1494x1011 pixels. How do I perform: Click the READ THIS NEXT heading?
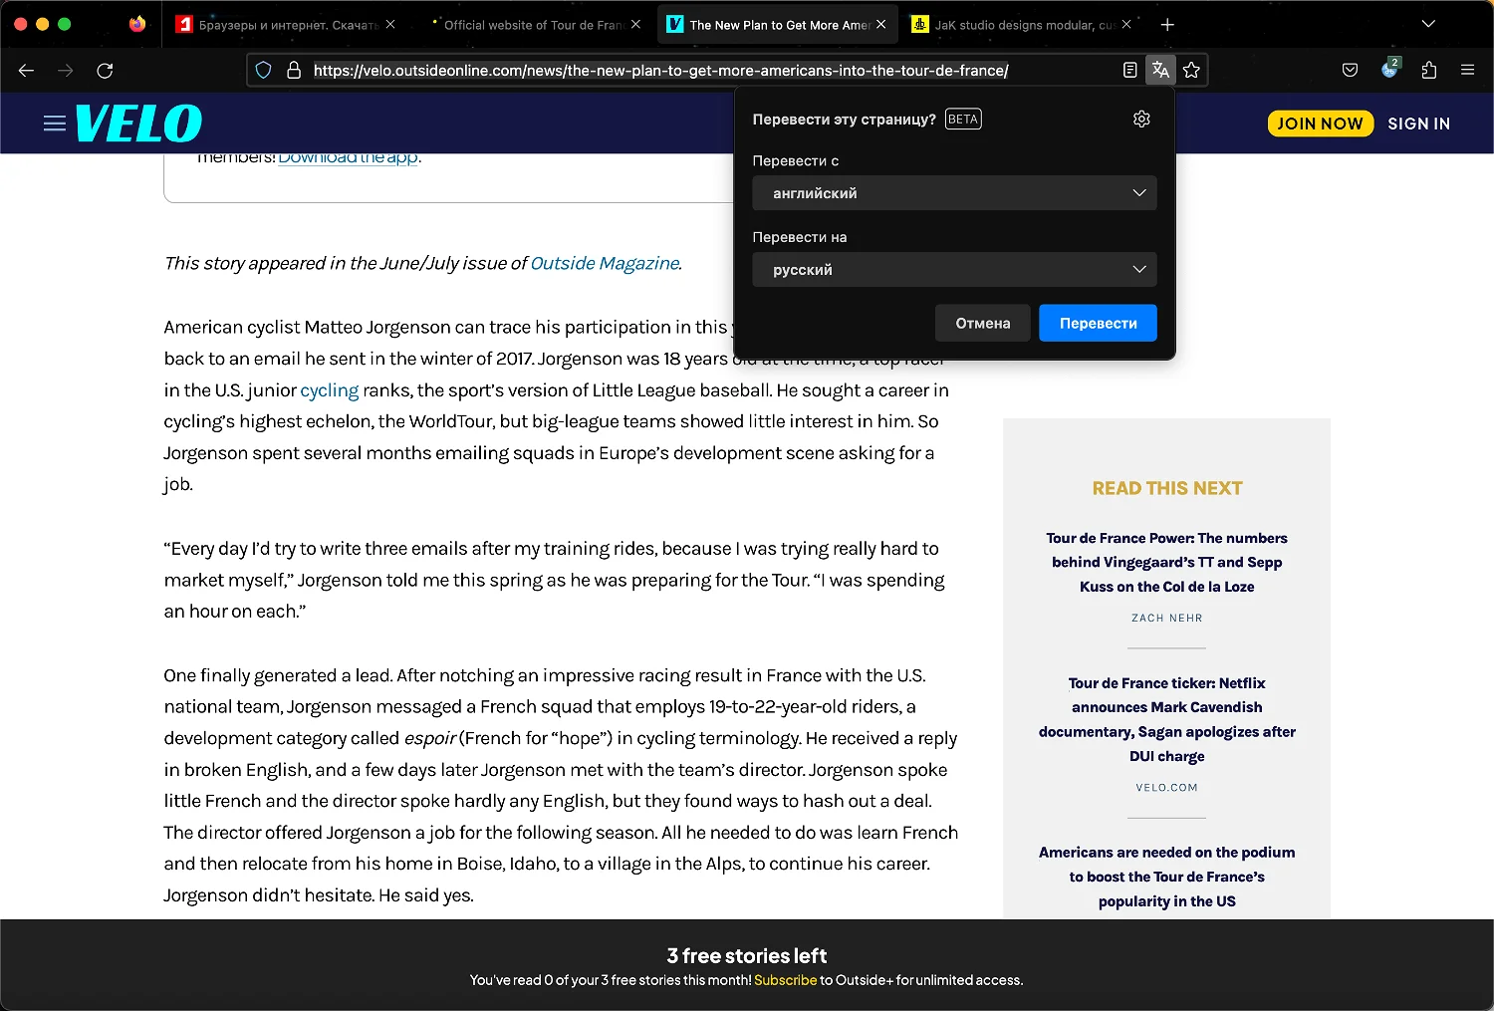(1167, 489)
